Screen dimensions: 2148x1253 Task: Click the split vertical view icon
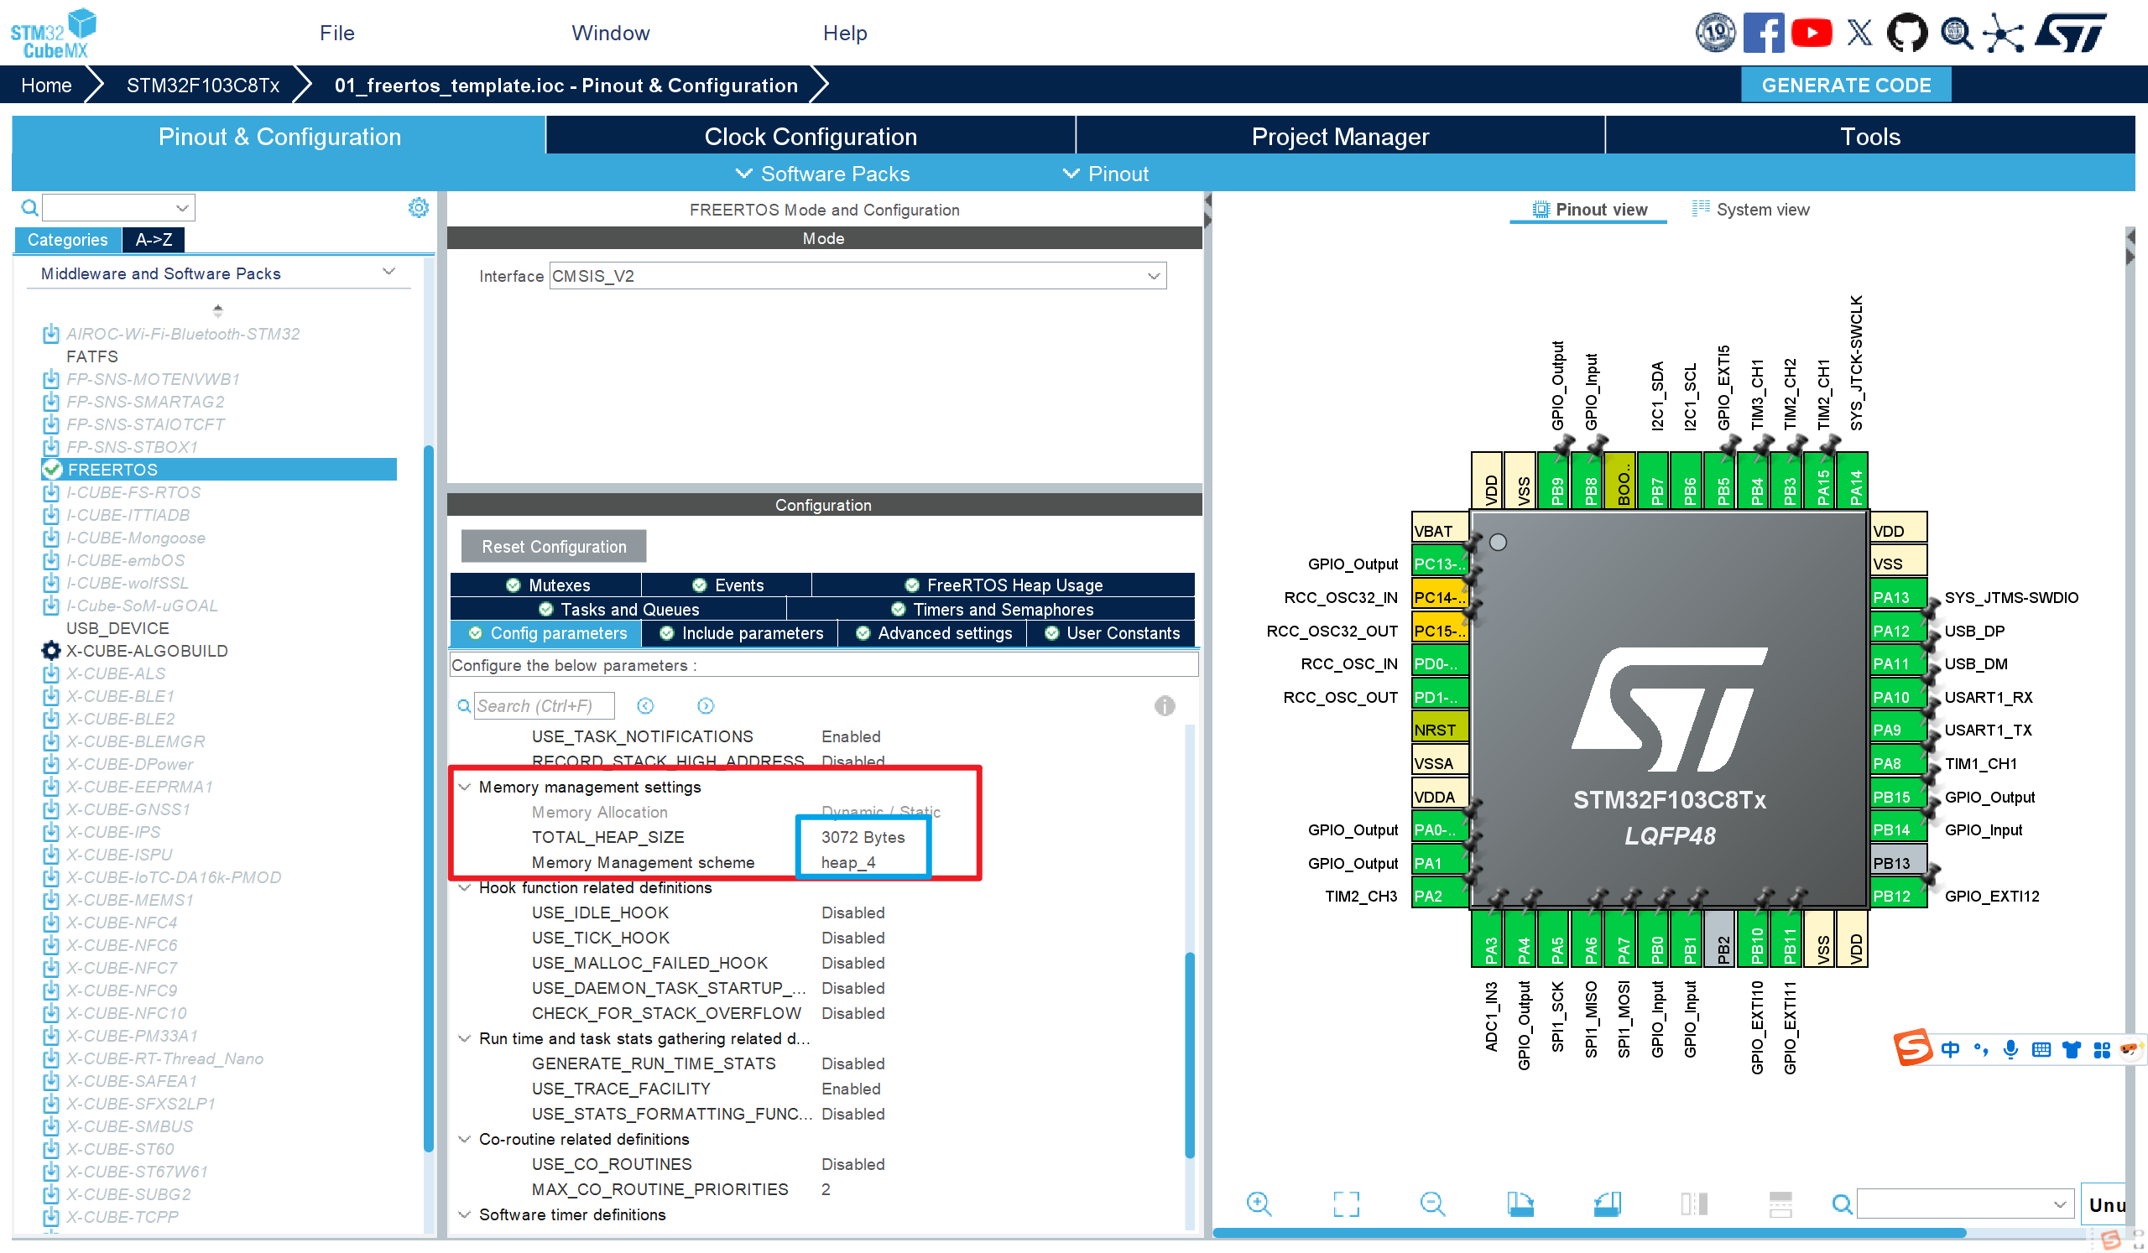point(1694,1204)
